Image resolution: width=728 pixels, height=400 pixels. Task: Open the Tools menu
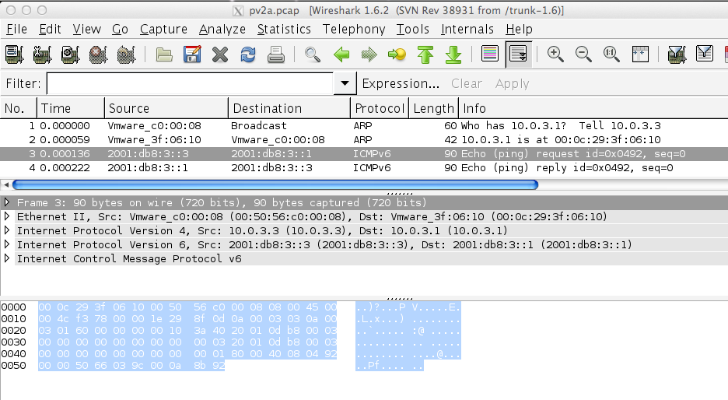tap(413, 30)
